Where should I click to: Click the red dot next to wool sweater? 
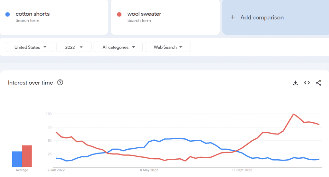[119, 14]
